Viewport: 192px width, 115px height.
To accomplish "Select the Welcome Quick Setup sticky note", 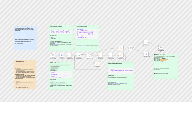I will 25,38.
